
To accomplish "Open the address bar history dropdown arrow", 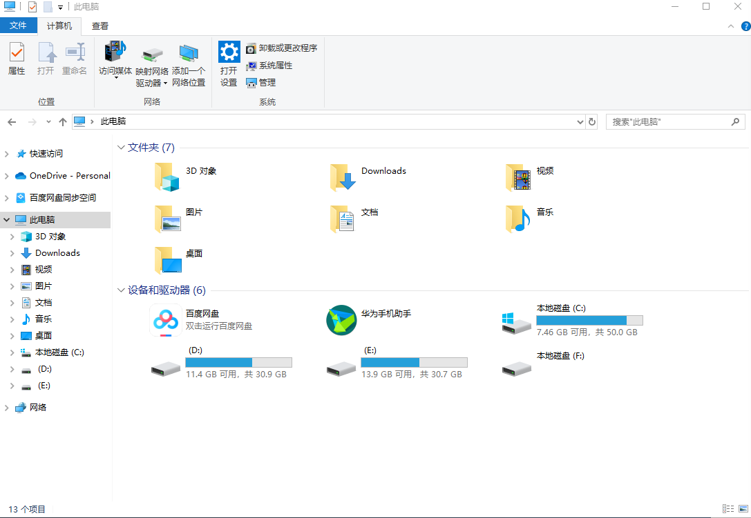I will point(580,121).
